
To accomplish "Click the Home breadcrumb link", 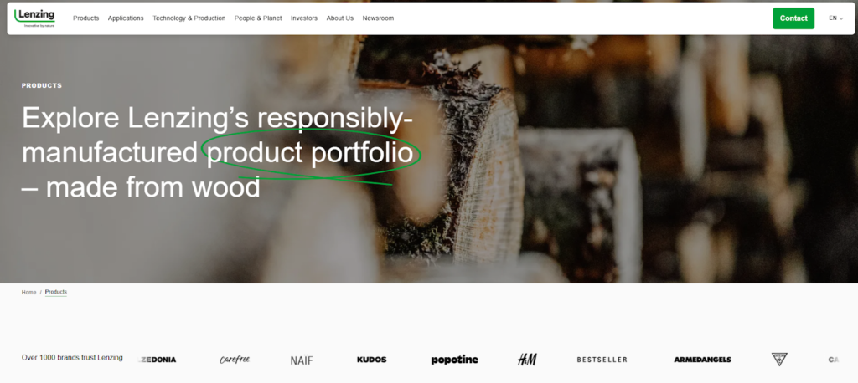I will (x=29, y=293).
